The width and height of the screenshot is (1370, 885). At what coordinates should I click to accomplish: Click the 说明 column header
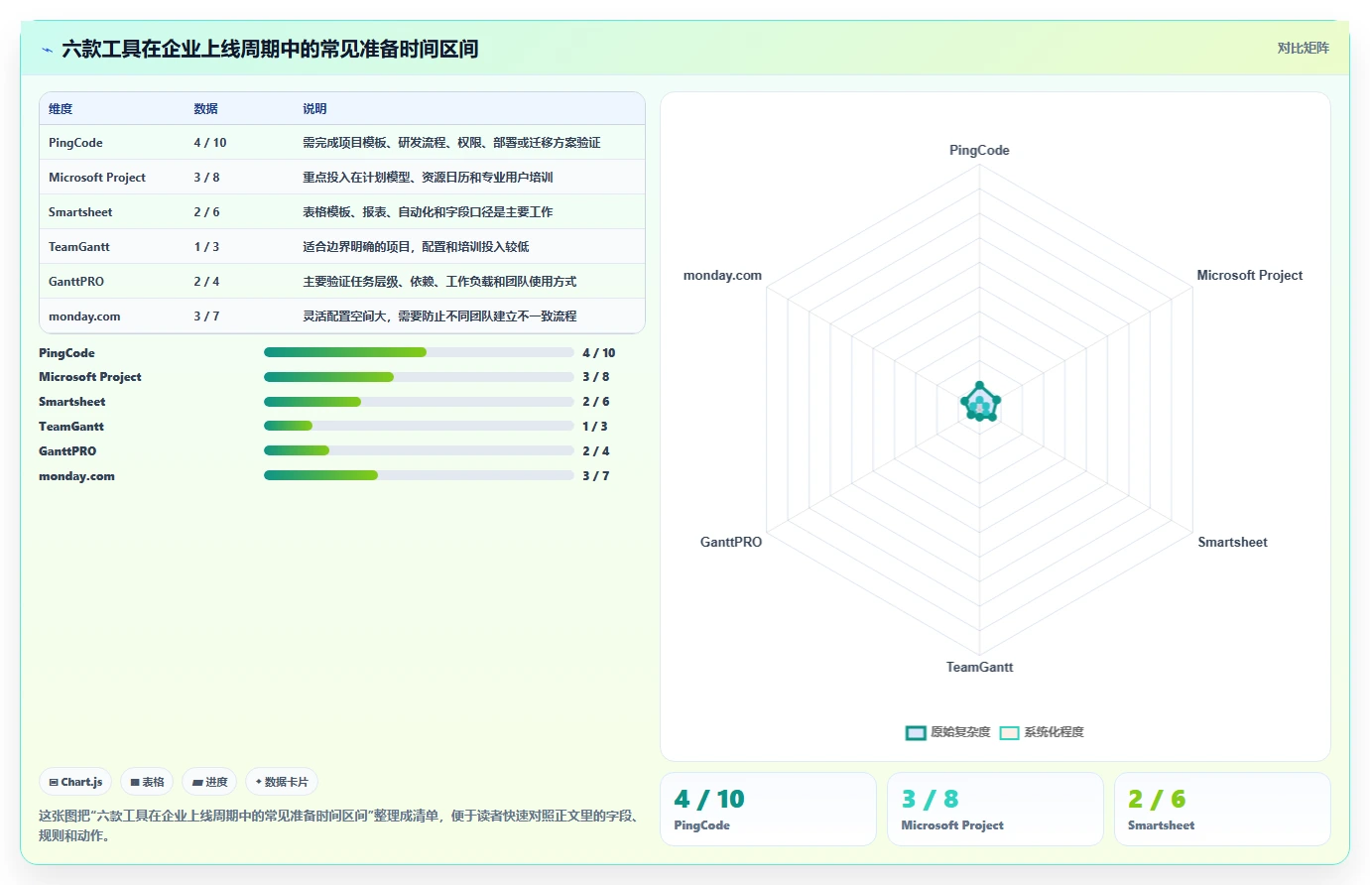point(314,109)
